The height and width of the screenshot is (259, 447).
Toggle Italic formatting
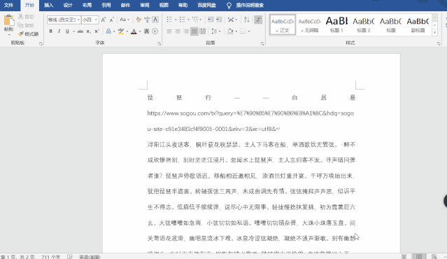click(59, 31)
